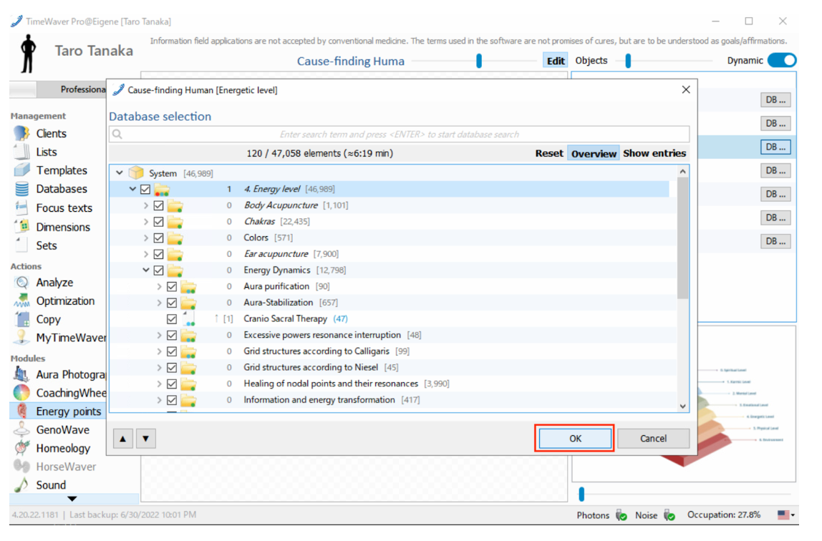This screenshot has height=541, width=822.
Task: Open the Dimensions icon in sidebar
Action: point(22,227)
